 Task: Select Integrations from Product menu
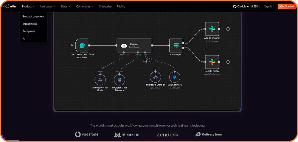point(30,24)
